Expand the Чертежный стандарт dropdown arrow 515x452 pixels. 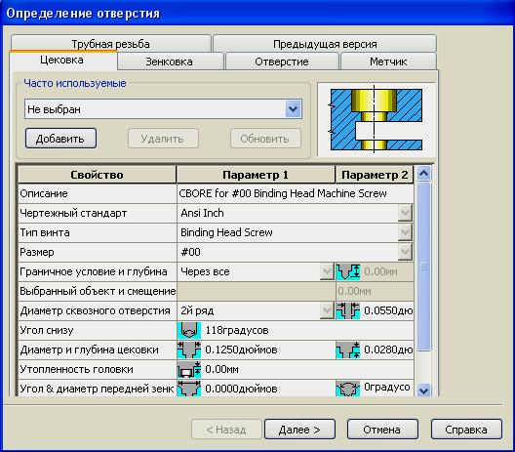(405, 213)
